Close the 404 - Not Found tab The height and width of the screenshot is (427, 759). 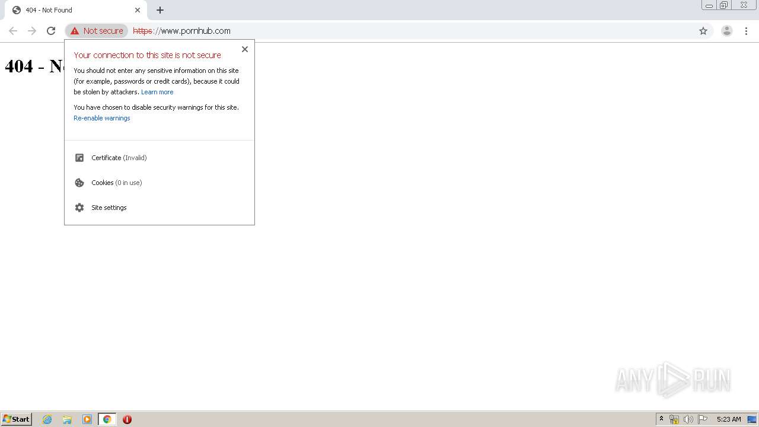(x=138, y=10)
